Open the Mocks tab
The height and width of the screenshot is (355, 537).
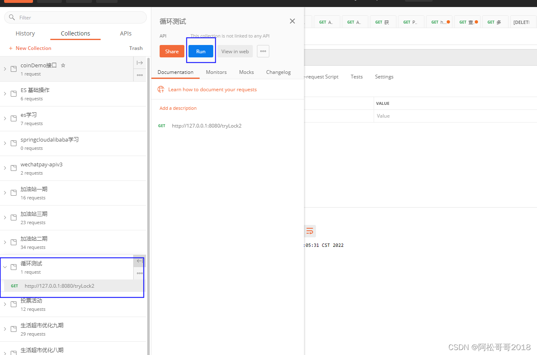[246, 72]
